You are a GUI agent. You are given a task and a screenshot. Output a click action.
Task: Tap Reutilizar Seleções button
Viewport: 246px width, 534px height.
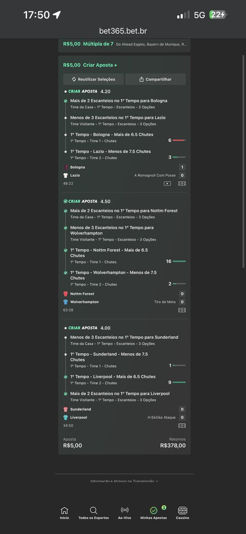coord(93,79)
